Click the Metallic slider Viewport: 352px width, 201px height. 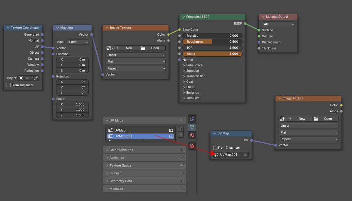(212, 36)
